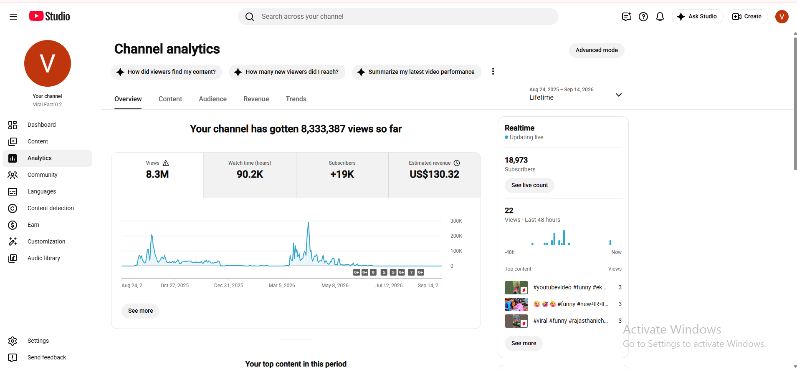Viewport: 797px width, 369px height.
Task: Open the notifications bell
Action: pyautogui.click(x=660, y=17)
